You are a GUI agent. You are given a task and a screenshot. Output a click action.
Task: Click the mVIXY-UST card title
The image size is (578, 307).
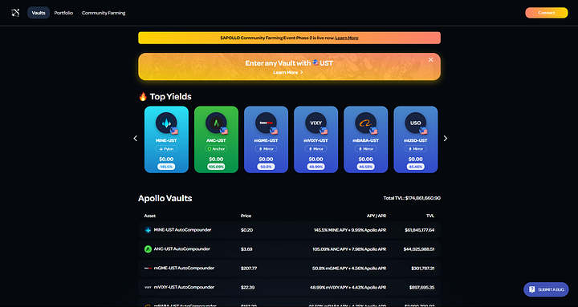(316, 140)
